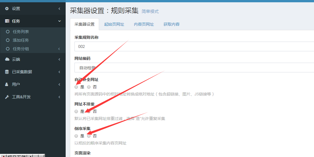Select 是 for 自动补全网址

pos(76,87)
